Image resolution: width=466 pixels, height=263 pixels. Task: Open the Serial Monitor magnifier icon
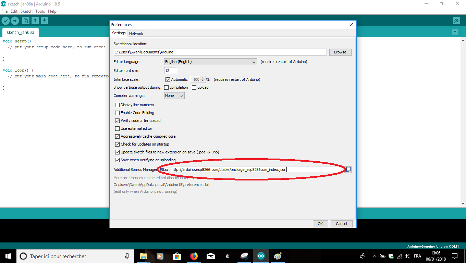(456, 21)
